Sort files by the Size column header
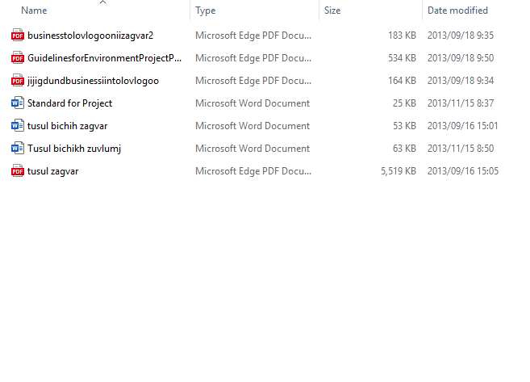The width and height of the screenshot is (530, 382). pos(332,11)
